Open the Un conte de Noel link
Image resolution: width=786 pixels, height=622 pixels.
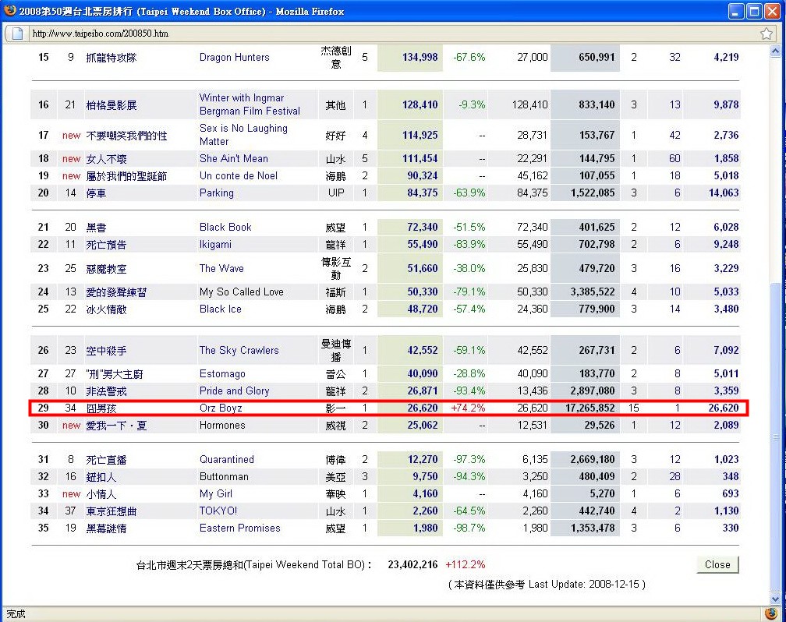tap(238, 175)
